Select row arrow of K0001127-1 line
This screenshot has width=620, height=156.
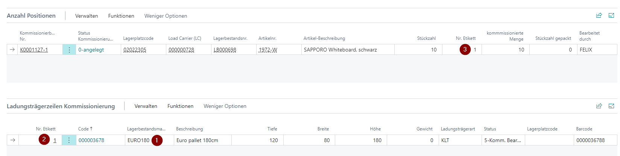point(12,50)
